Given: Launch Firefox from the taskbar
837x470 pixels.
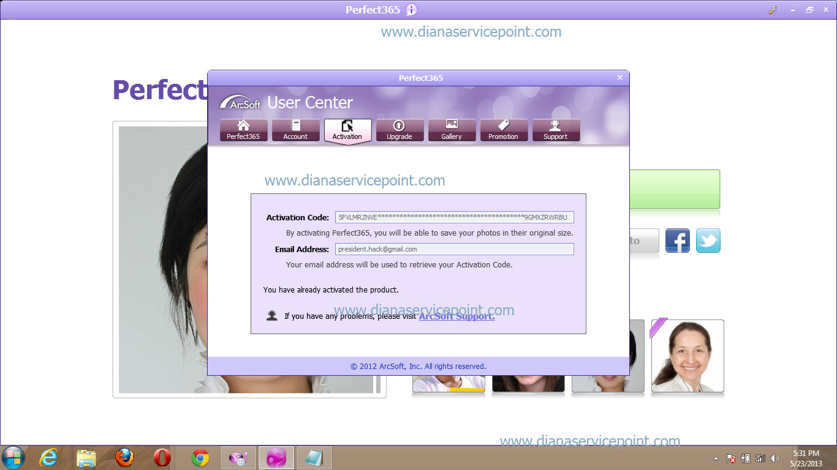Looking at the screenshot, I should click(x=124, y=458).
